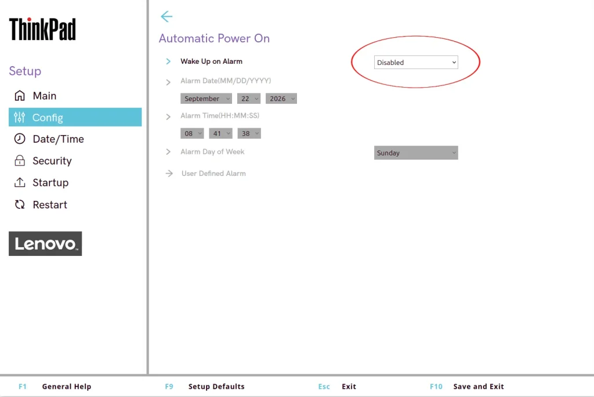Click the back arrow icon
Image resolution: width=594 pixels, height=397 pixels.
point(166,16)
